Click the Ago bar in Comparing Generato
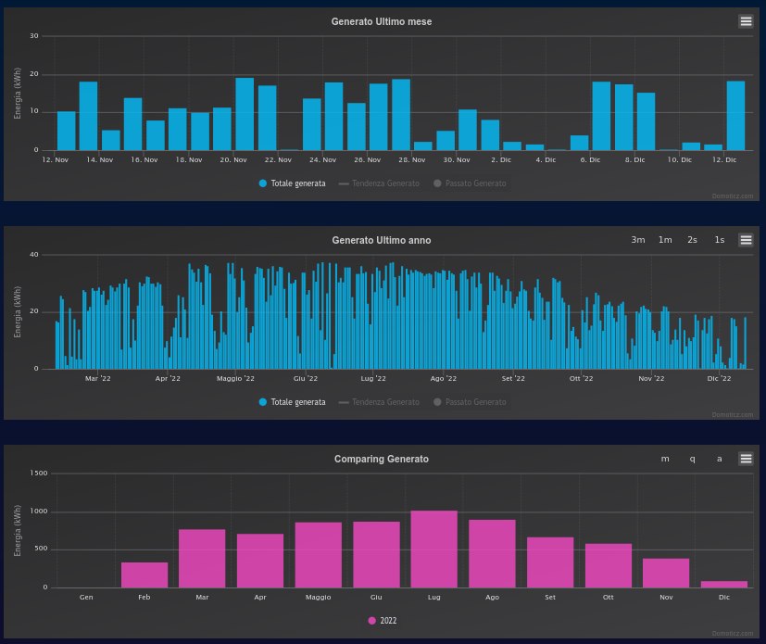Viewport: 766px width, 644px height. (492, 553)
